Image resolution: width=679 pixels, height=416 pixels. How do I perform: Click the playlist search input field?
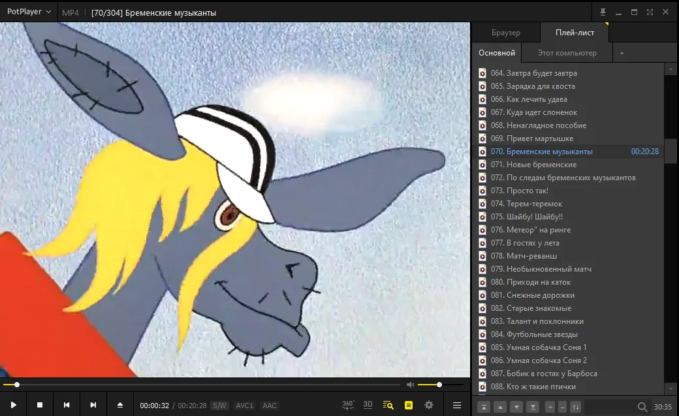pyautogui.click(x=610, y=407)
